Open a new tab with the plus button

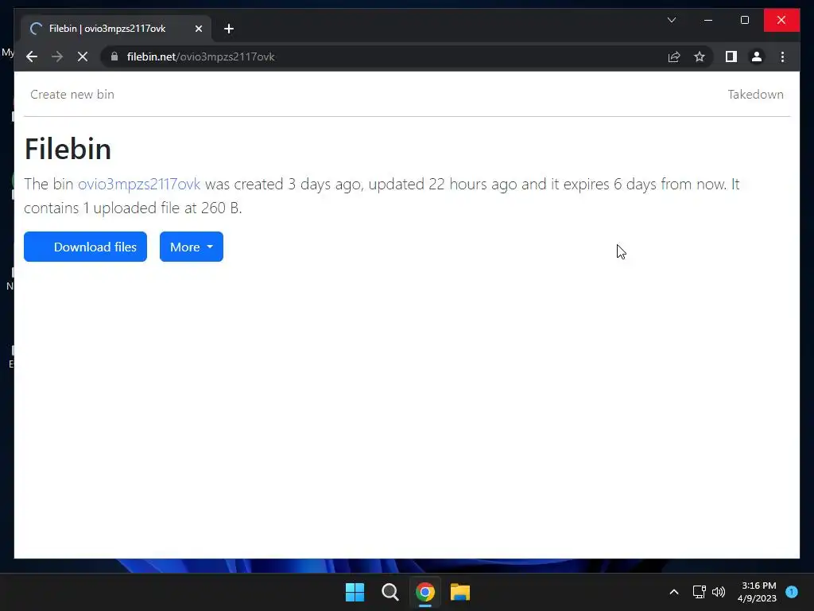229,29
